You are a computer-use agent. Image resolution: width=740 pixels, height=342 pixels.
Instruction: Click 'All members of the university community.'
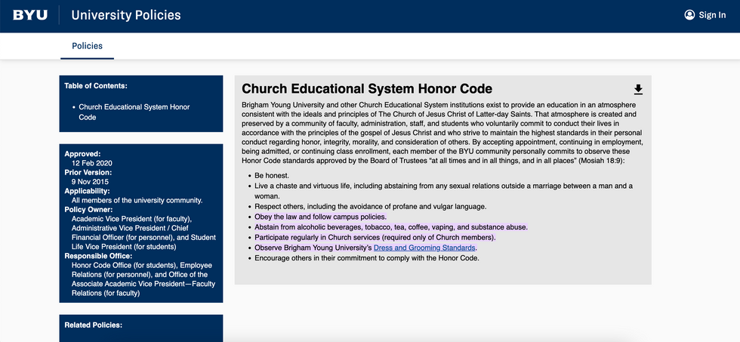pyautogui.click(x=137, y=201)
